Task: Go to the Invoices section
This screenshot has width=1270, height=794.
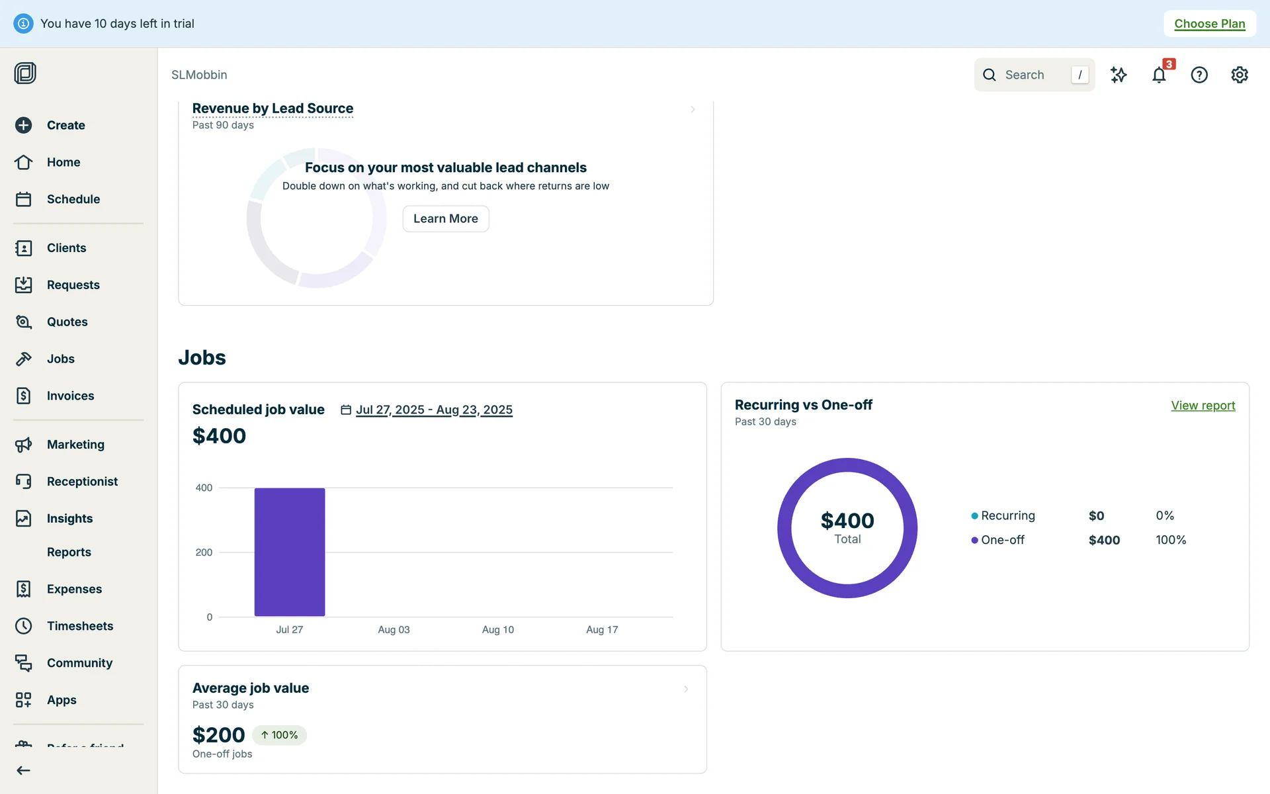Action: pos(70,396)
